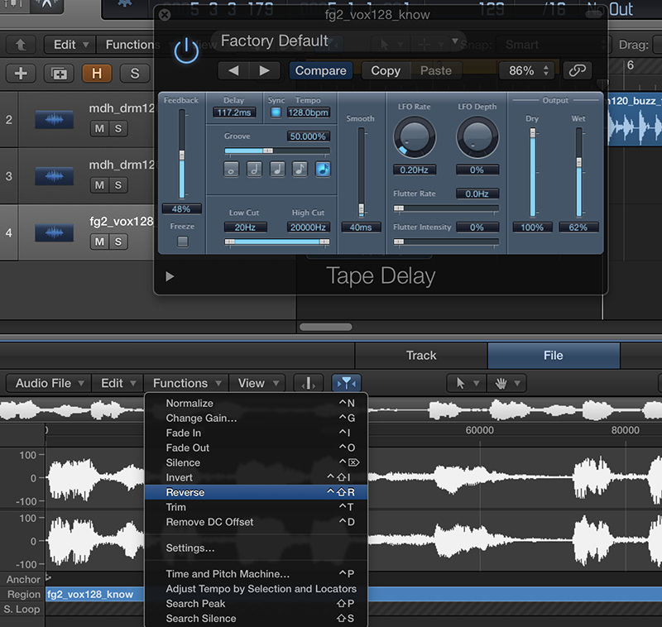Click the Wet output slider handle
This screenshot has width=662, height=627.
(x=578, y=162)
